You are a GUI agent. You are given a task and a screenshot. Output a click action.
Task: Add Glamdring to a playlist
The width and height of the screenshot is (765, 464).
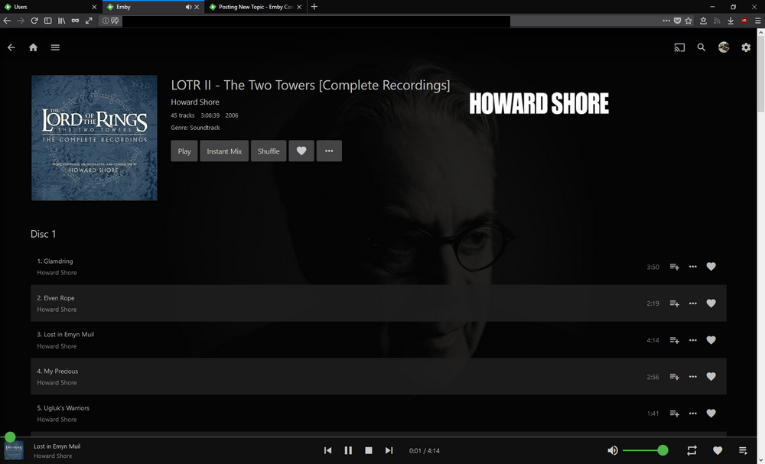pos(674,267)
